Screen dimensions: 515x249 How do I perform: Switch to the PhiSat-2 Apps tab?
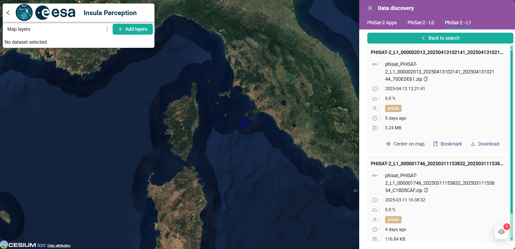pyautogui.click(x=382, y=23)
